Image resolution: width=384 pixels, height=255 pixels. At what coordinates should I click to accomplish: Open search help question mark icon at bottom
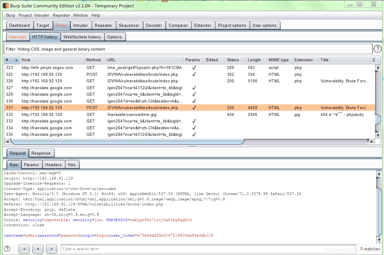pos(7,249)
